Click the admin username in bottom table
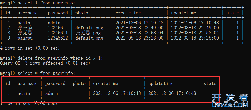251x110 pixels. pyautogui.click(x=24, y=93)
